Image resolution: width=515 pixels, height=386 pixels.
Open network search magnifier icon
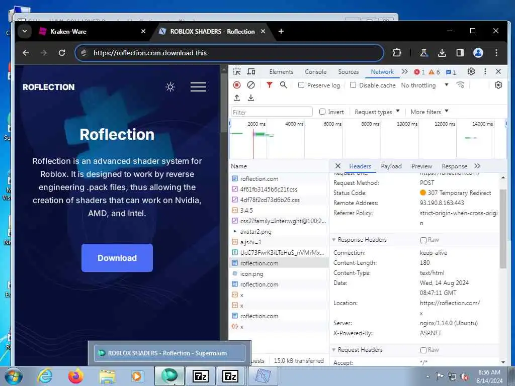(x=284, y=85)
